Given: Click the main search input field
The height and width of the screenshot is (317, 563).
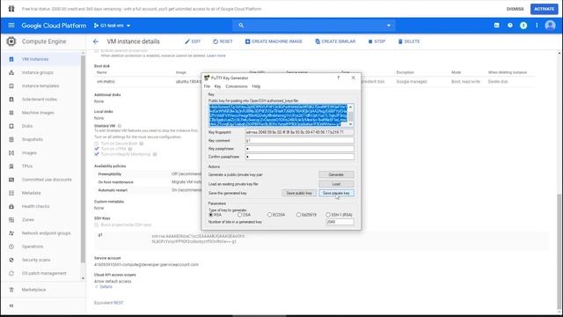Looking at the screenshot, I should pos(314,26).
